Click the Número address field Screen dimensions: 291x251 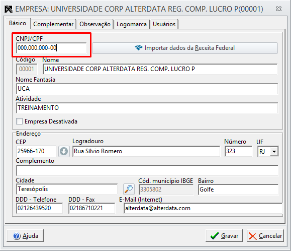tap(238, 151)
